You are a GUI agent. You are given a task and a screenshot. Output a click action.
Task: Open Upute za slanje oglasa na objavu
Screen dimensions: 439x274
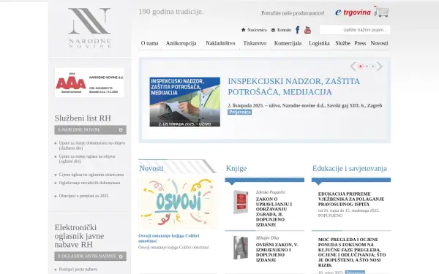point(87,159)
